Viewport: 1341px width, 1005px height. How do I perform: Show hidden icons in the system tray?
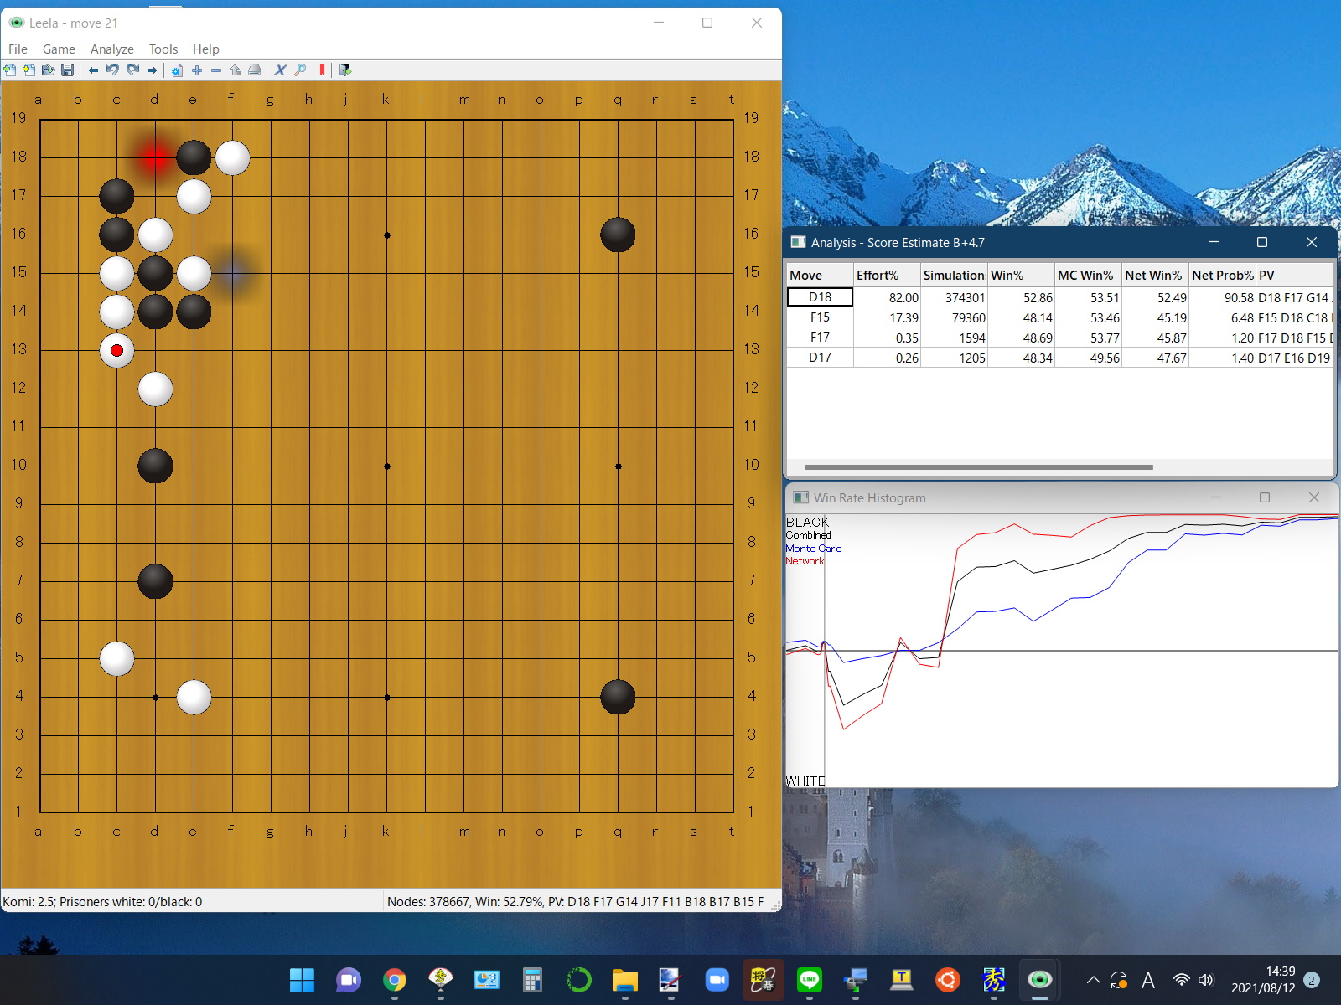(x=1093, y=980)
